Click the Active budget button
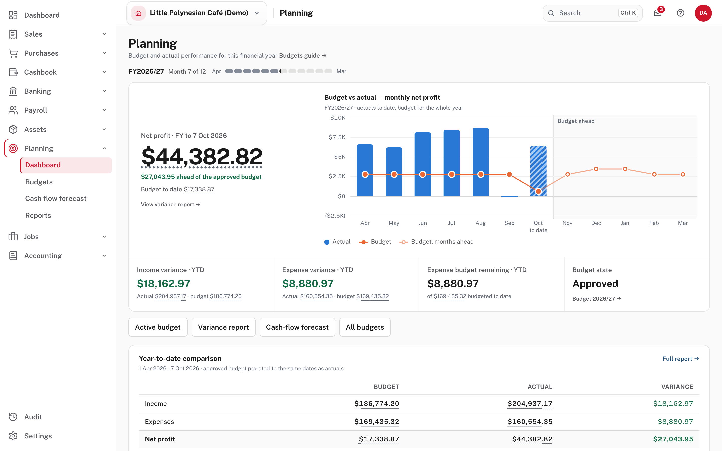722x451 pixels. (x=158, y=327)
